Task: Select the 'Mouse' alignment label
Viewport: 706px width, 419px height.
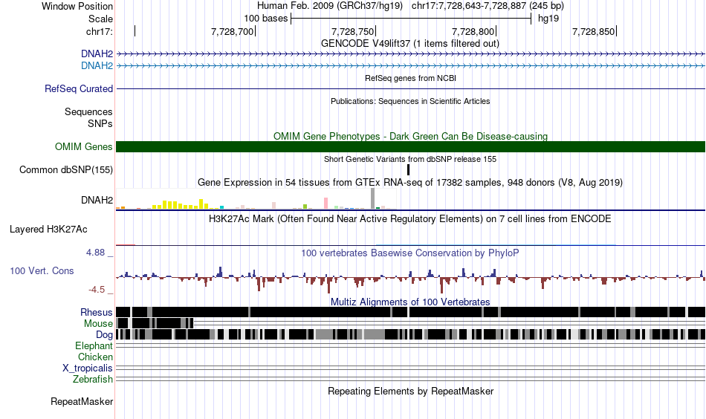Action: pos(98,324)
